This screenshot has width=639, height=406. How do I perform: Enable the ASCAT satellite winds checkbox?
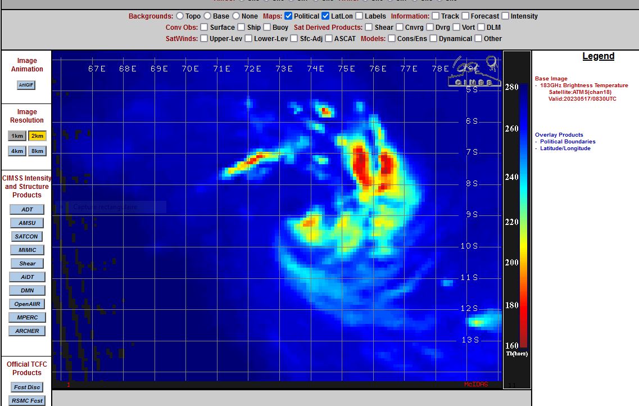tap(329, 39)
